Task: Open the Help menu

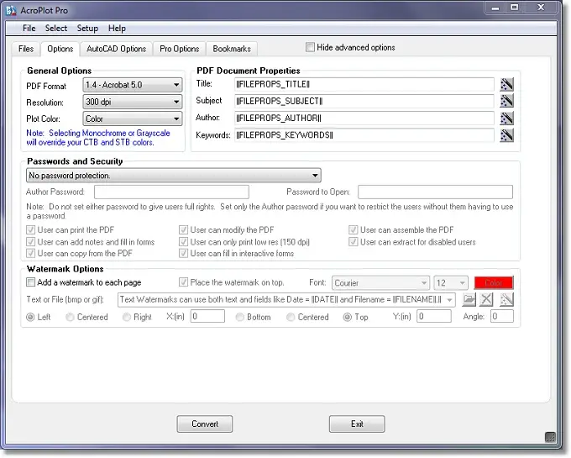Action: [117, 29]
